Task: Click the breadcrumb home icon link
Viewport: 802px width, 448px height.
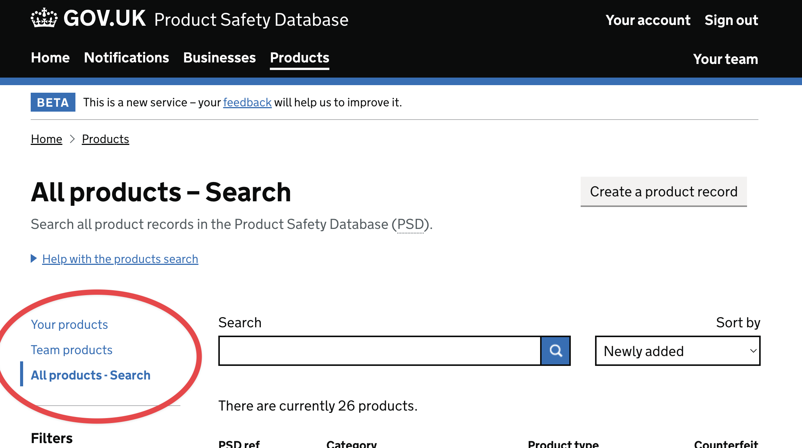Action: [x=47, y=139]
